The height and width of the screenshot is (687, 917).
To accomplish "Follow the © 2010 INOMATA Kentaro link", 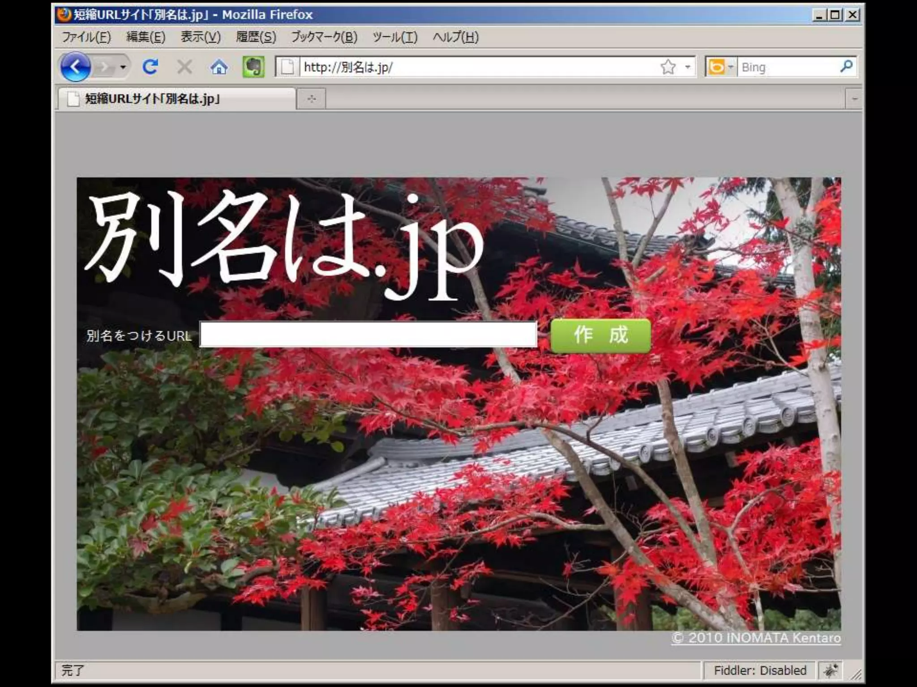I will click(756, 638).
